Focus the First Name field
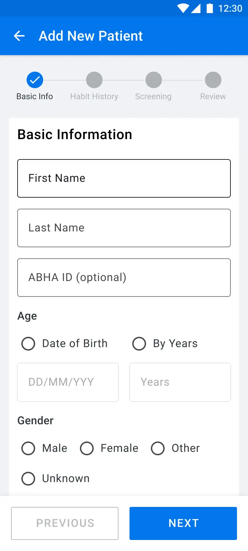The image size is (248, 551). click(x=124, y=178)
